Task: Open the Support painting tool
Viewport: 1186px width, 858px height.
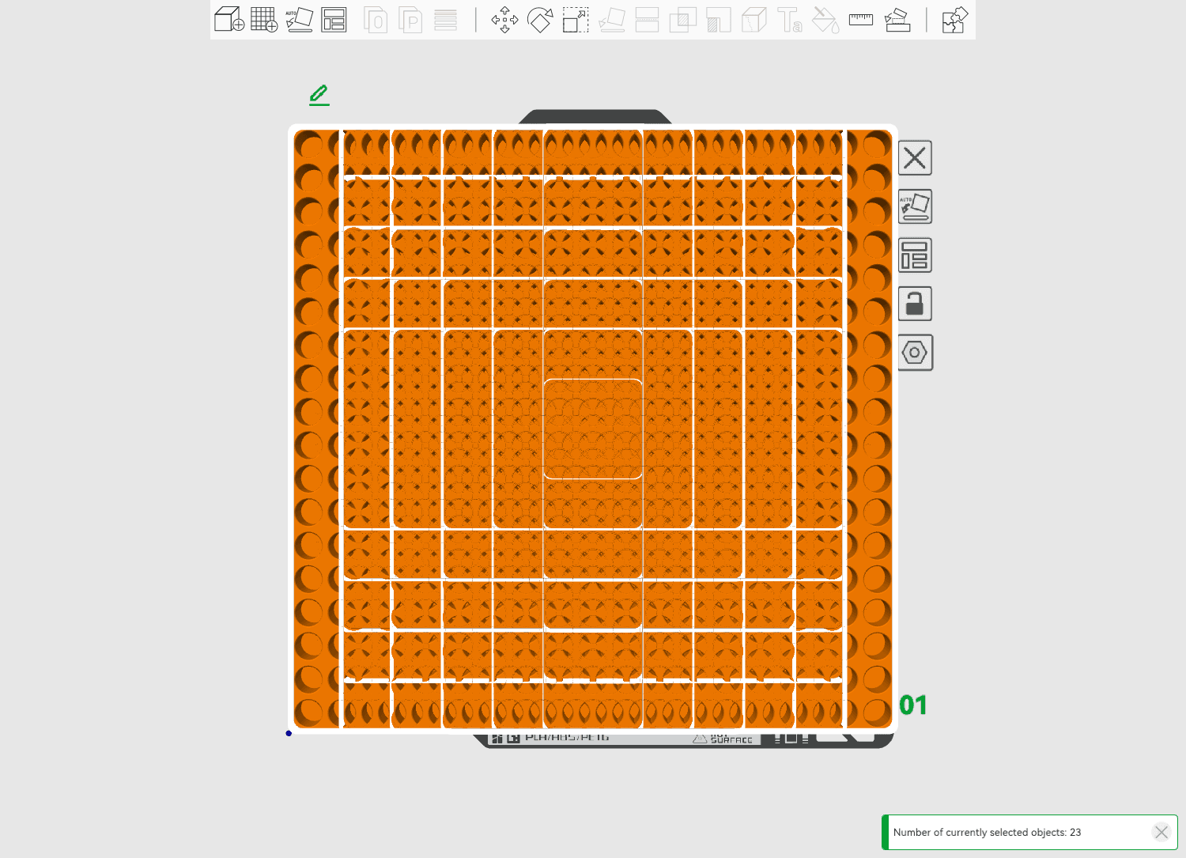Action: 718,20
